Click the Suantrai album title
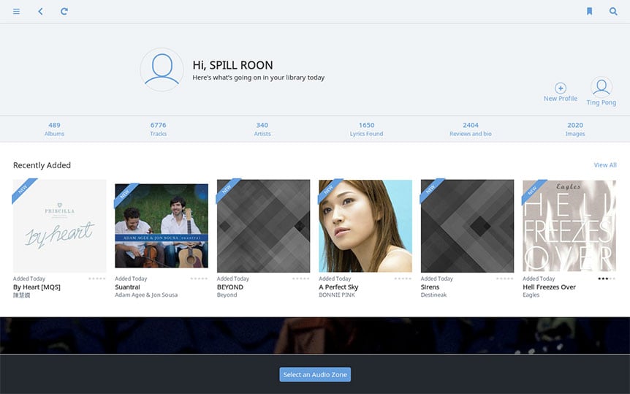Screen dimensions: 630x394 point(127,287)
